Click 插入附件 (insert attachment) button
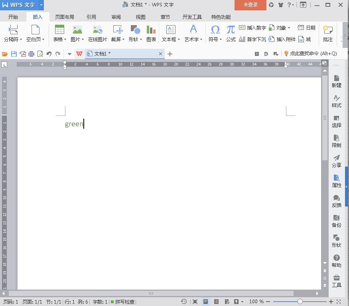349x306 pixels. (x=282, y=39)
